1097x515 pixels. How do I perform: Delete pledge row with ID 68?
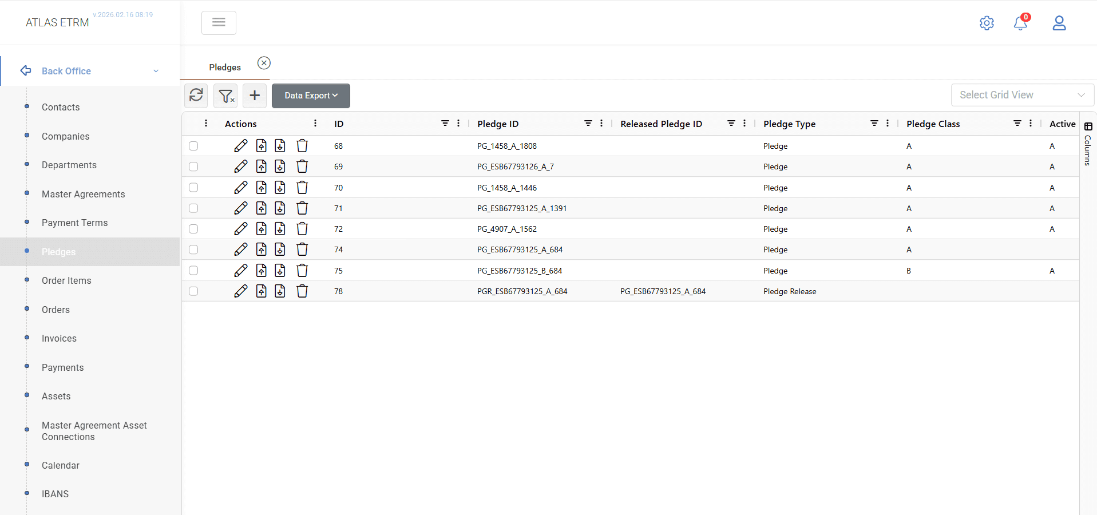[x=302, y=146]
